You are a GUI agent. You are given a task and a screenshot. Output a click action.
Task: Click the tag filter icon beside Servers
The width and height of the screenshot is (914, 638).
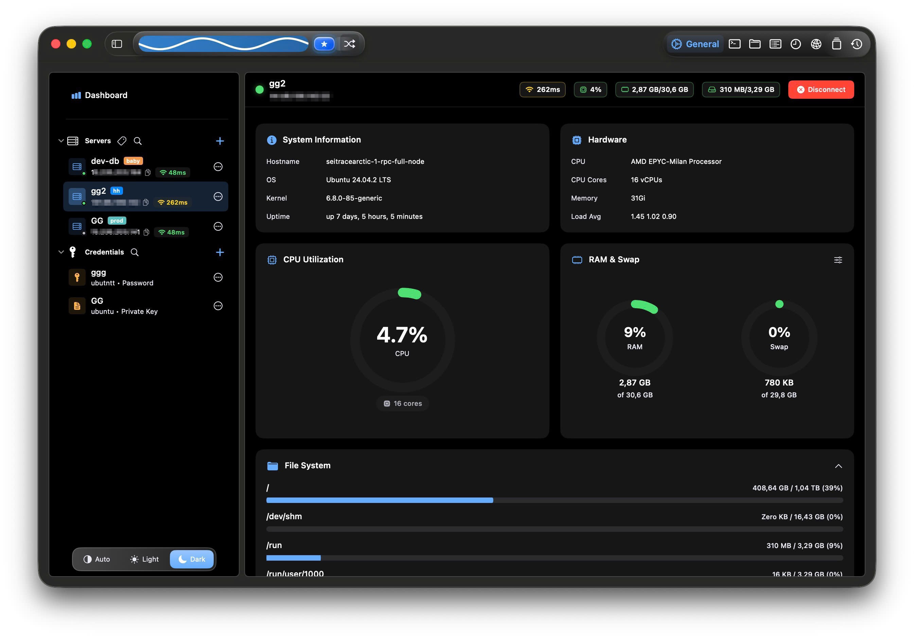(x=122, y=141)
